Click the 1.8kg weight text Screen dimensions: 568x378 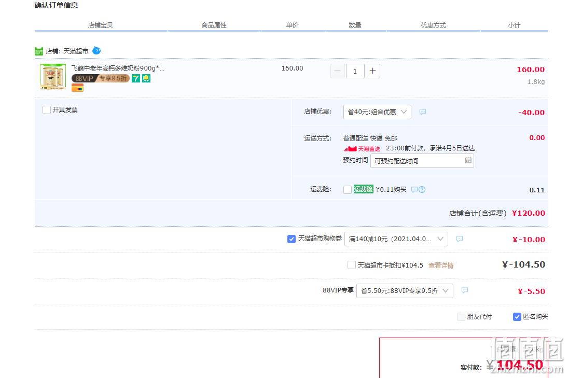click(x=536, y=82)
